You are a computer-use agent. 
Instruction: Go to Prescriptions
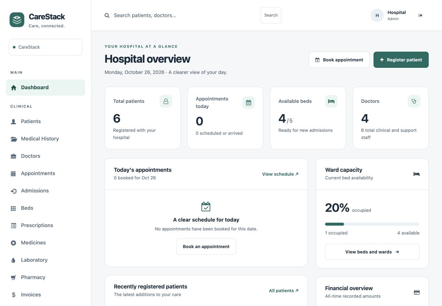click(x=45, y=226)
